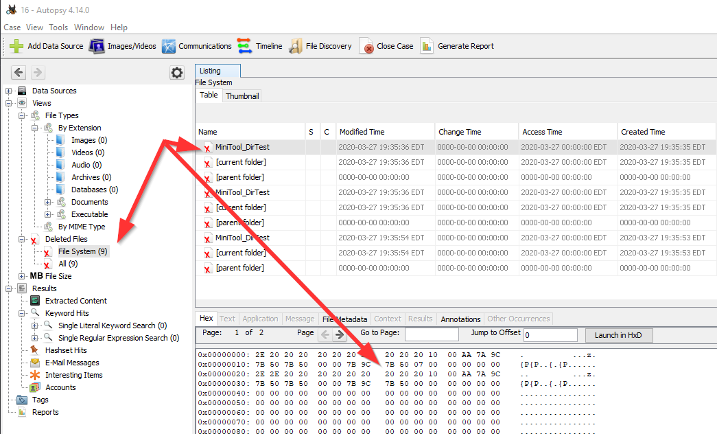Image resolution: width=717 pixels, height=434 pixels.
Task: Click the Results node icon
Action: point(22,288)
